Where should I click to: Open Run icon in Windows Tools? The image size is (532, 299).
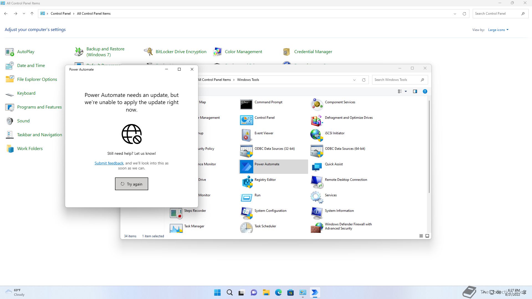click(x=246, y=197)
